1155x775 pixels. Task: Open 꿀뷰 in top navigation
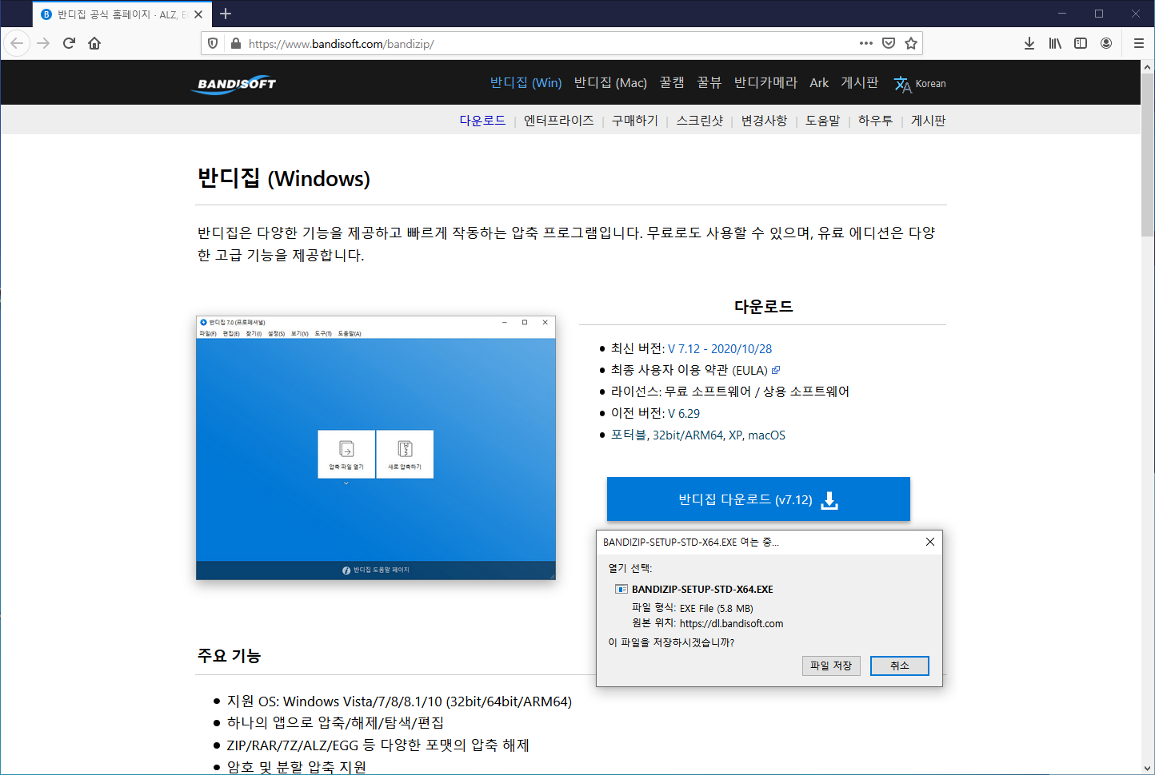(709, 82)
